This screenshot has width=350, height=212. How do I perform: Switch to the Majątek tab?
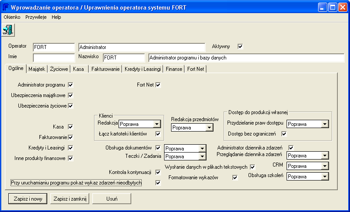37,69
